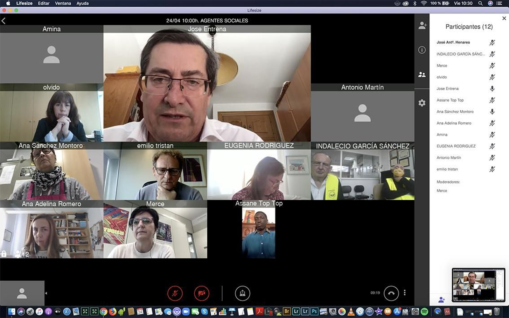Image resolution: width=509 pixels, height=318 pixels.
Task: Open the add participant panel
Action: pyautogui.click(x=422, y=26)
